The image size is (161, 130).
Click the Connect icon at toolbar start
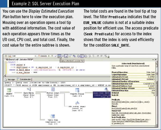click(x=6, y=56)
